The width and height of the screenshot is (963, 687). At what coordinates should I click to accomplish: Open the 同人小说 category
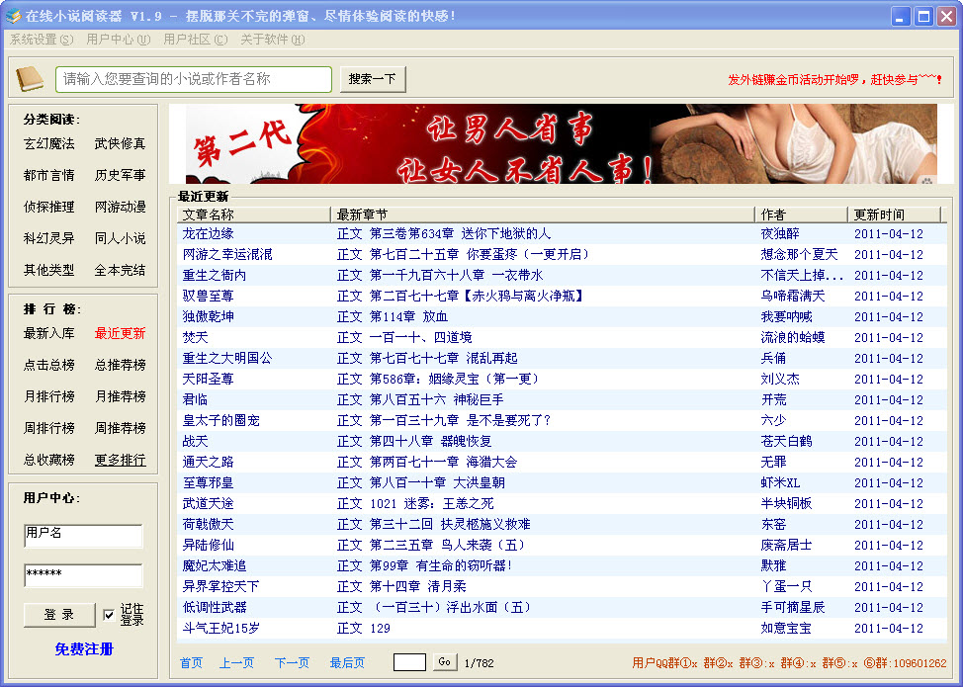(120, 238)
